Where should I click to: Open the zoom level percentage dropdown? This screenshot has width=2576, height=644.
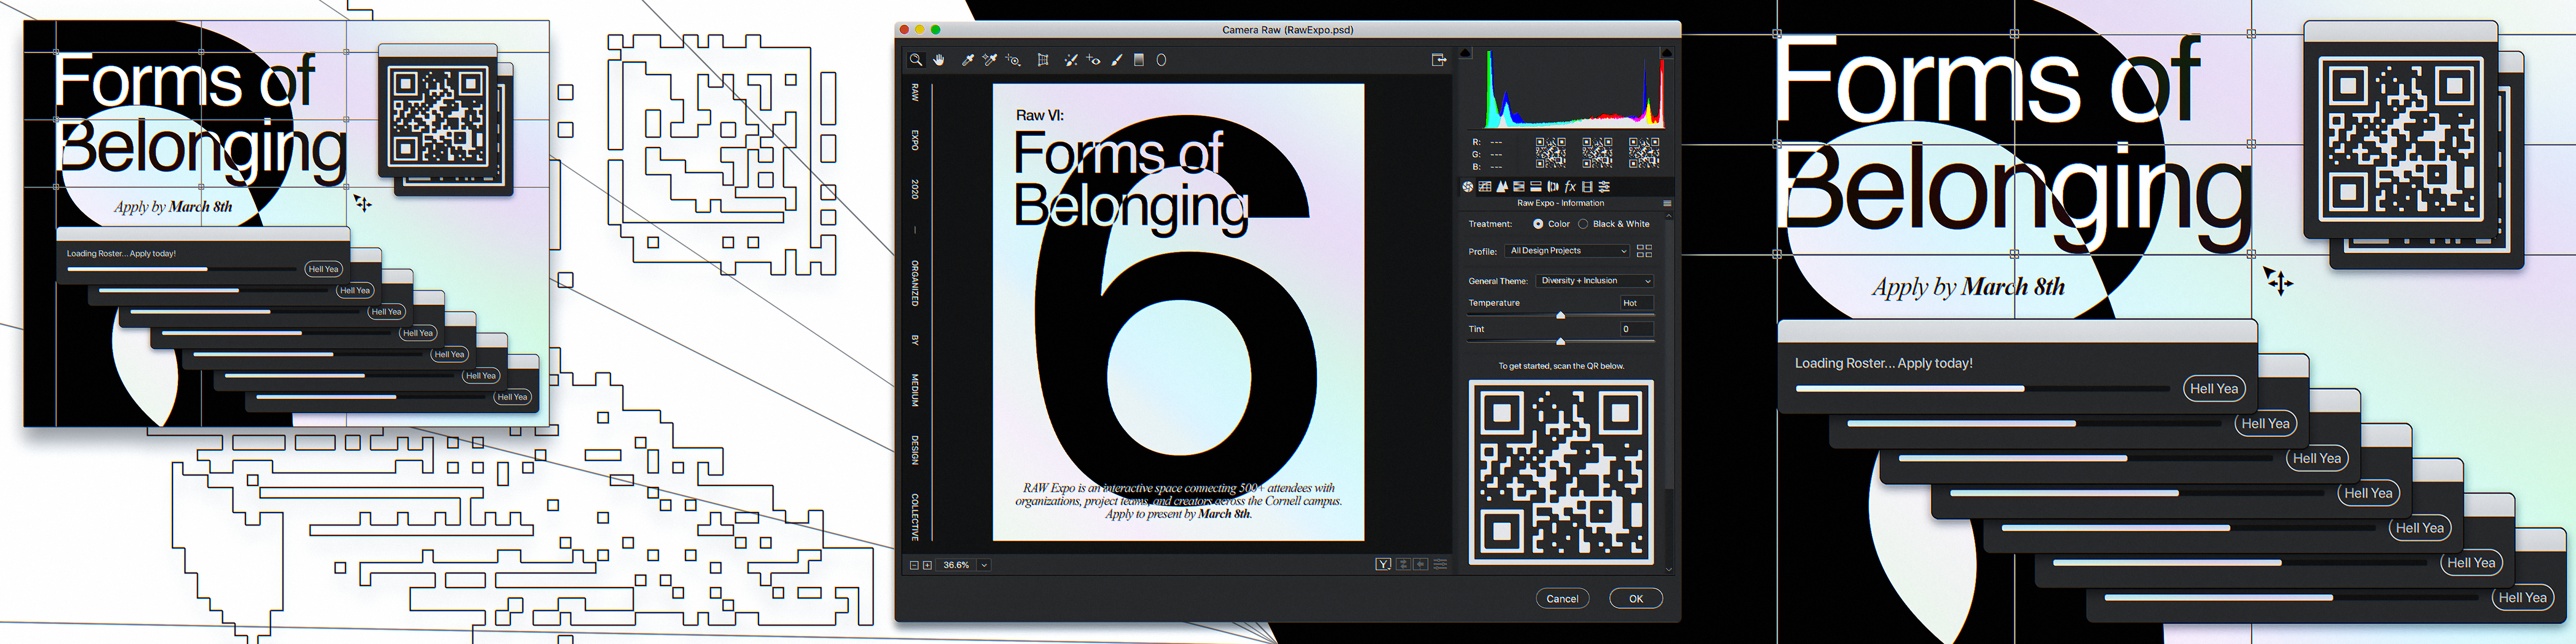point(984,565)
